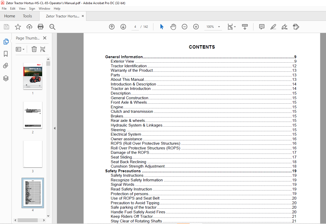
Task: Open the Edit menu
Action: (x=13, y=9)
